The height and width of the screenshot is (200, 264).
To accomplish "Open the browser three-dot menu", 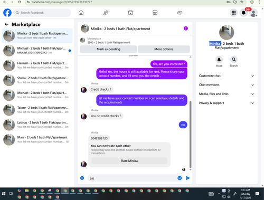I will pyautogui.click(x=259, y=2).
